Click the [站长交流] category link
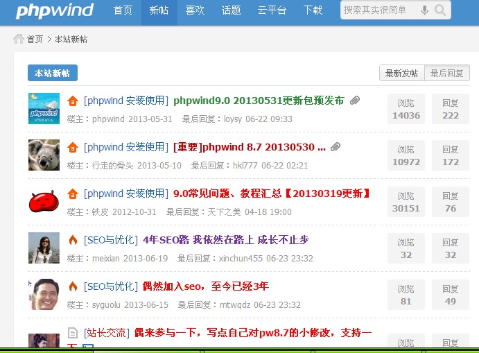The image size is (479, 353). (107, 332)
